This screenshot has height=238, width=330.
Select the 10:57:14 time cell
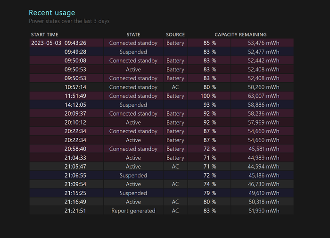pyautogui.click(x=75, y=87)
